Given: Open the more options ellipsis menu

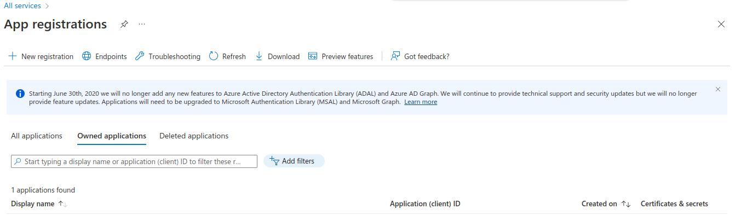Looking at the screenshot, I should pos(142,24).
